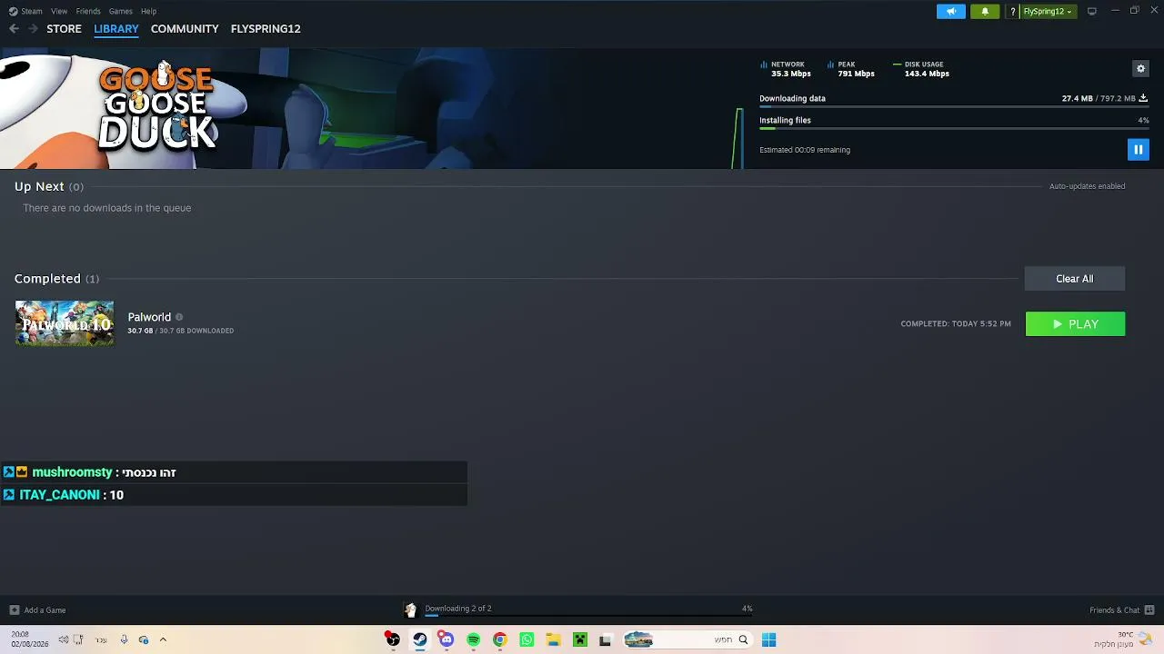Clear all completed downloads
This screenshot has width=1164, height=654.
point(1075,279)
